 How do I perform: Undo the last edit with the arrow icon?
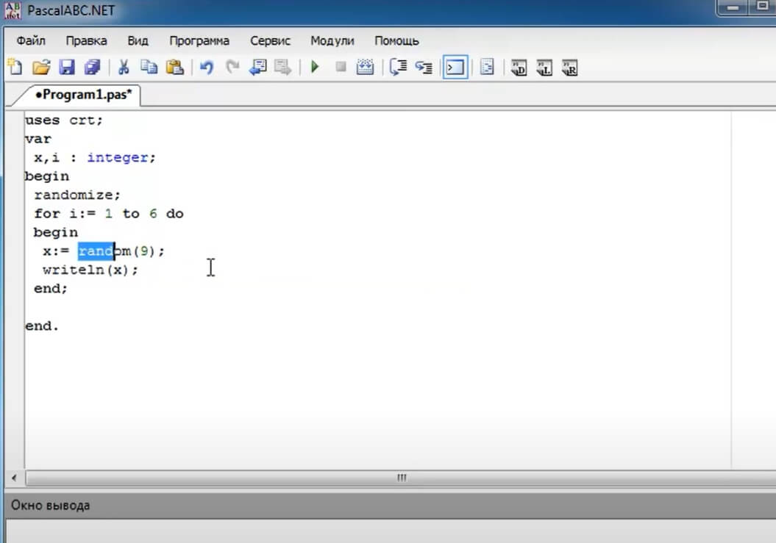207,68
